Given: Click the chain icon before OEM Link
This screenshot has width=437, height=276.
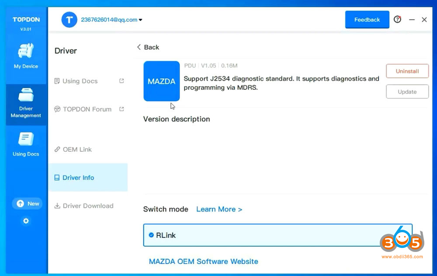Looking at the screenshot, I should (57, 149).
